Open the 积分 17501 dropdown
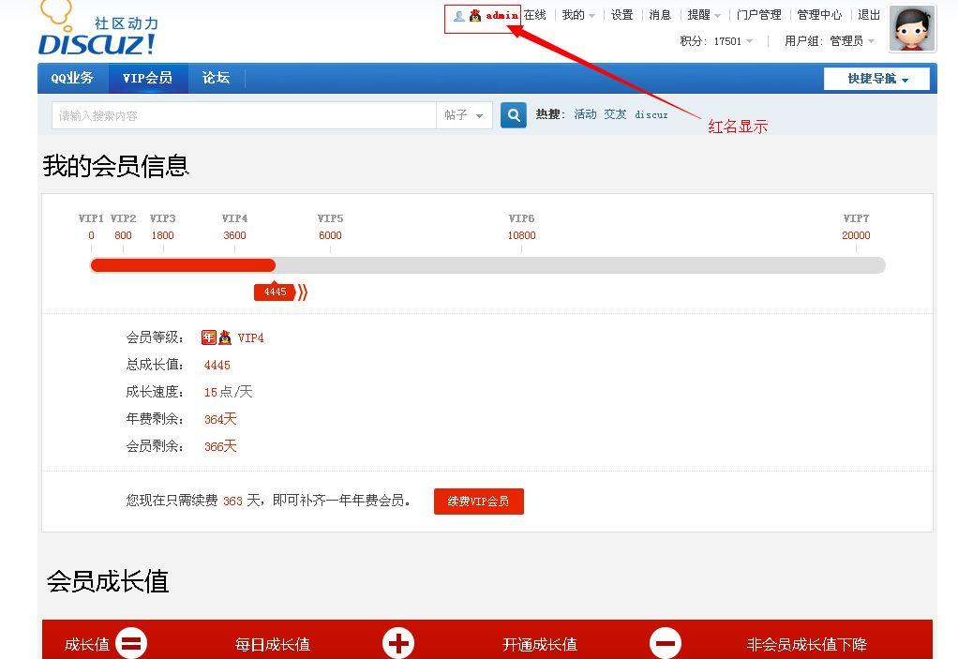Screen dimensions: 958x659 [717, 41]
